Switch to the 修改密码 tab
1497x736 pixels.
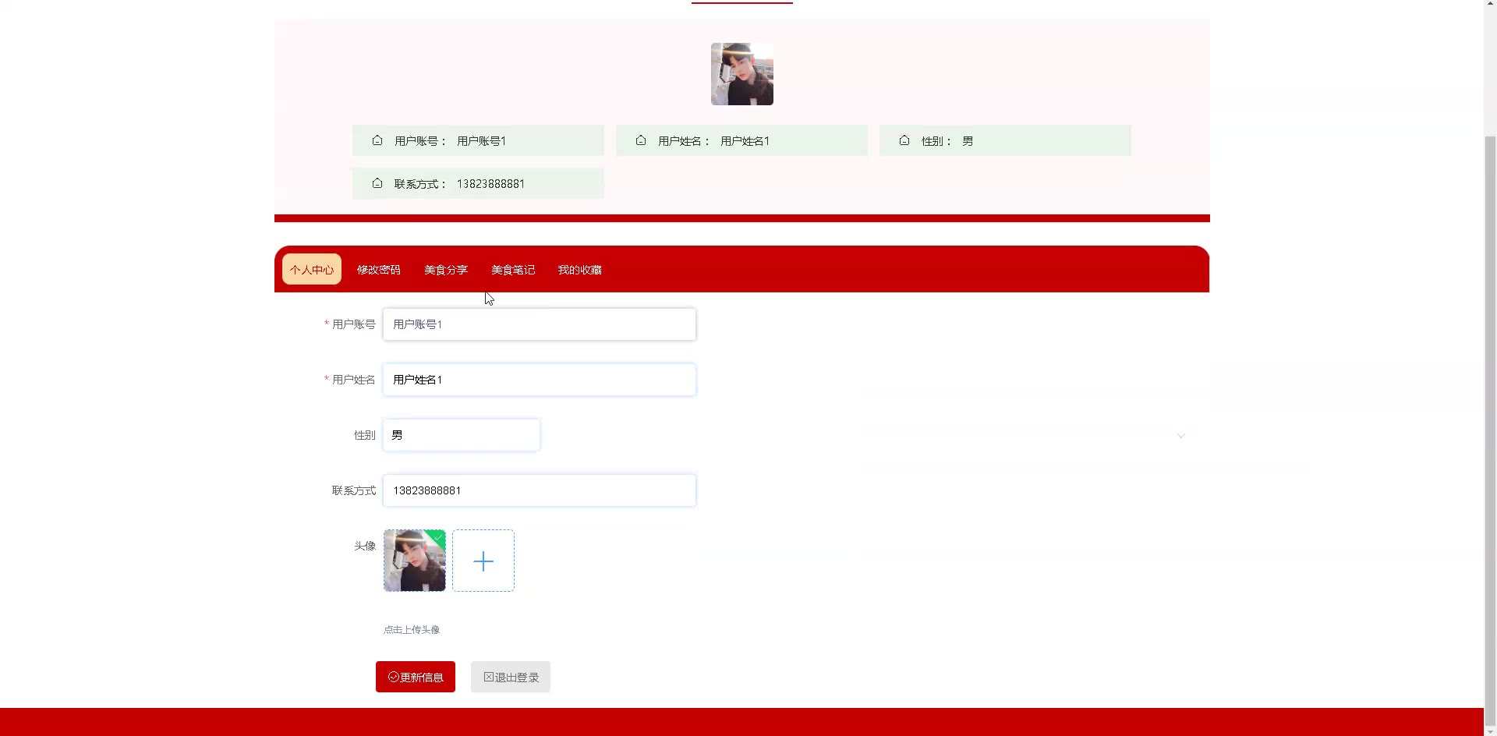click(379, 269)
